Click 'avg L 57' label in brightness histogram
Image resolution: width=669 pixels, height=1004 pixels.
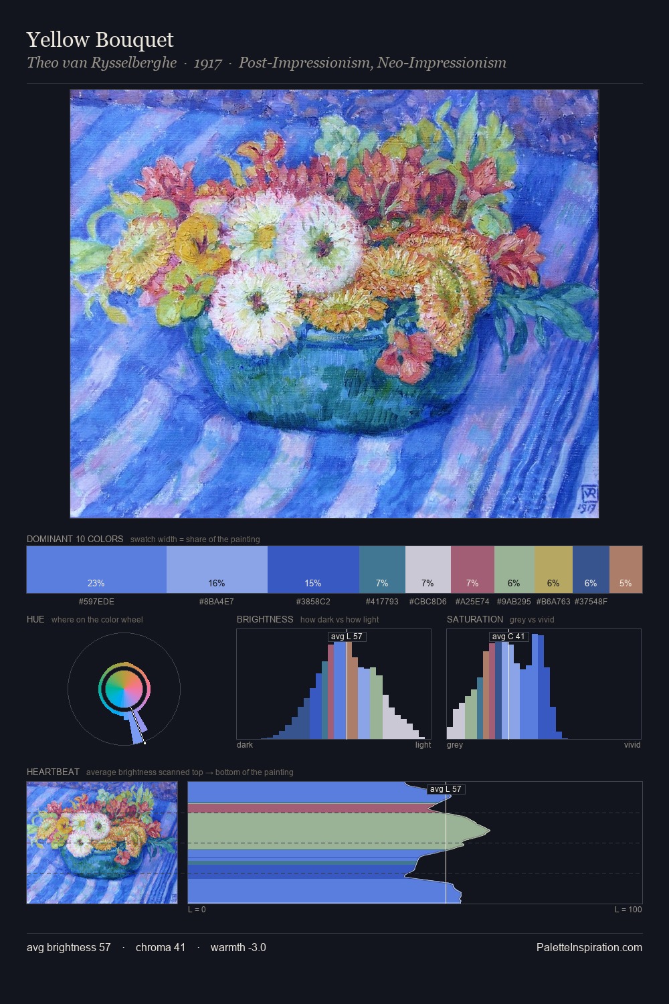tap(347, 637)
